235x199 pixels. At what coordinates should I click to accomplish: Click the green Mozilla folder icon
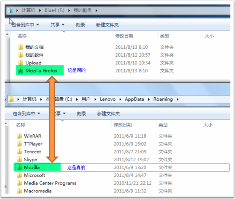(19, 167)
